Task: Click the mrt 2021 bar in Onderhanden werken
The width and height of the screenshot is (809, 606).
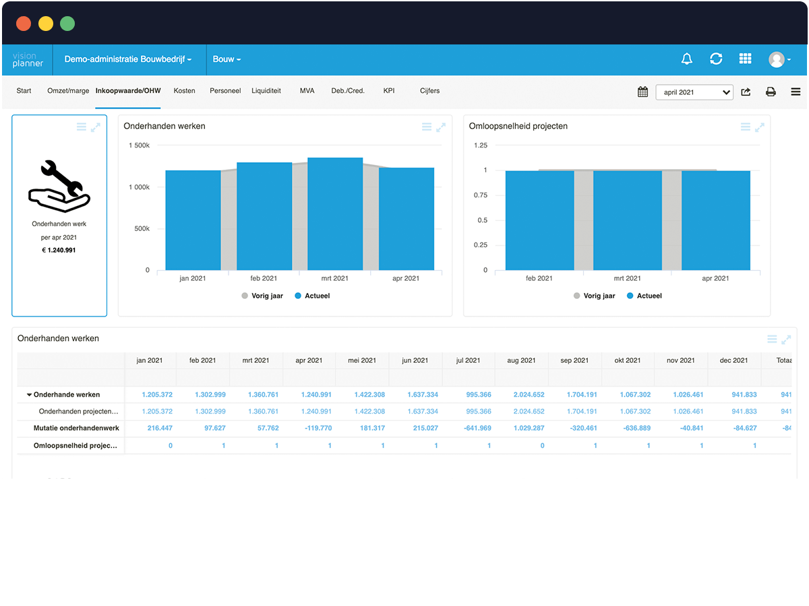Action: pos(335,214)
